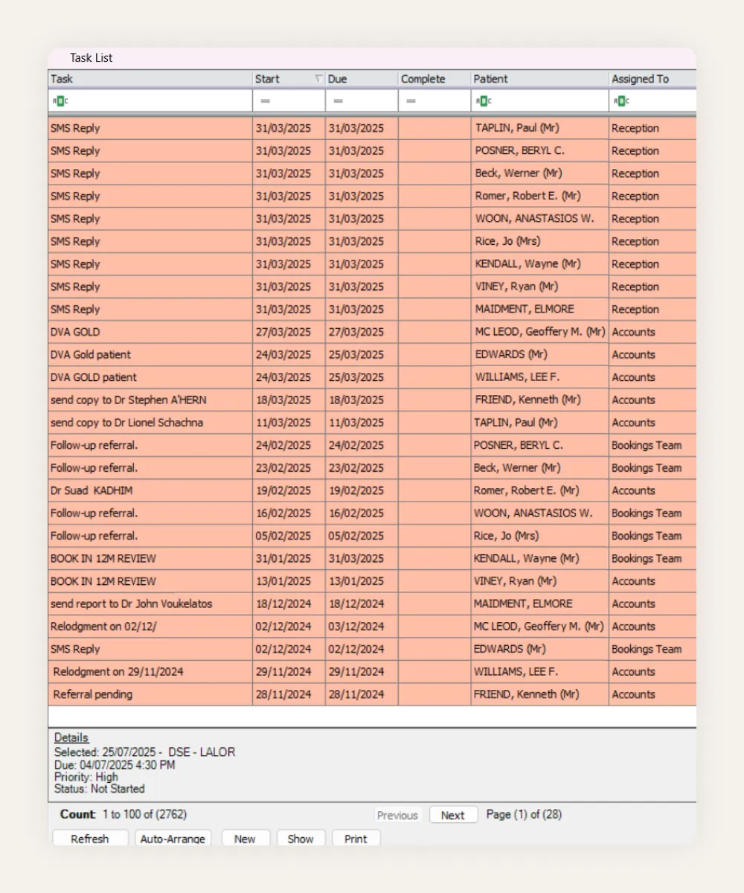Click patient VINEY, Ryan in the SMS Reply row
This screenshot has height=893, width=744.
tap(540, 287)
